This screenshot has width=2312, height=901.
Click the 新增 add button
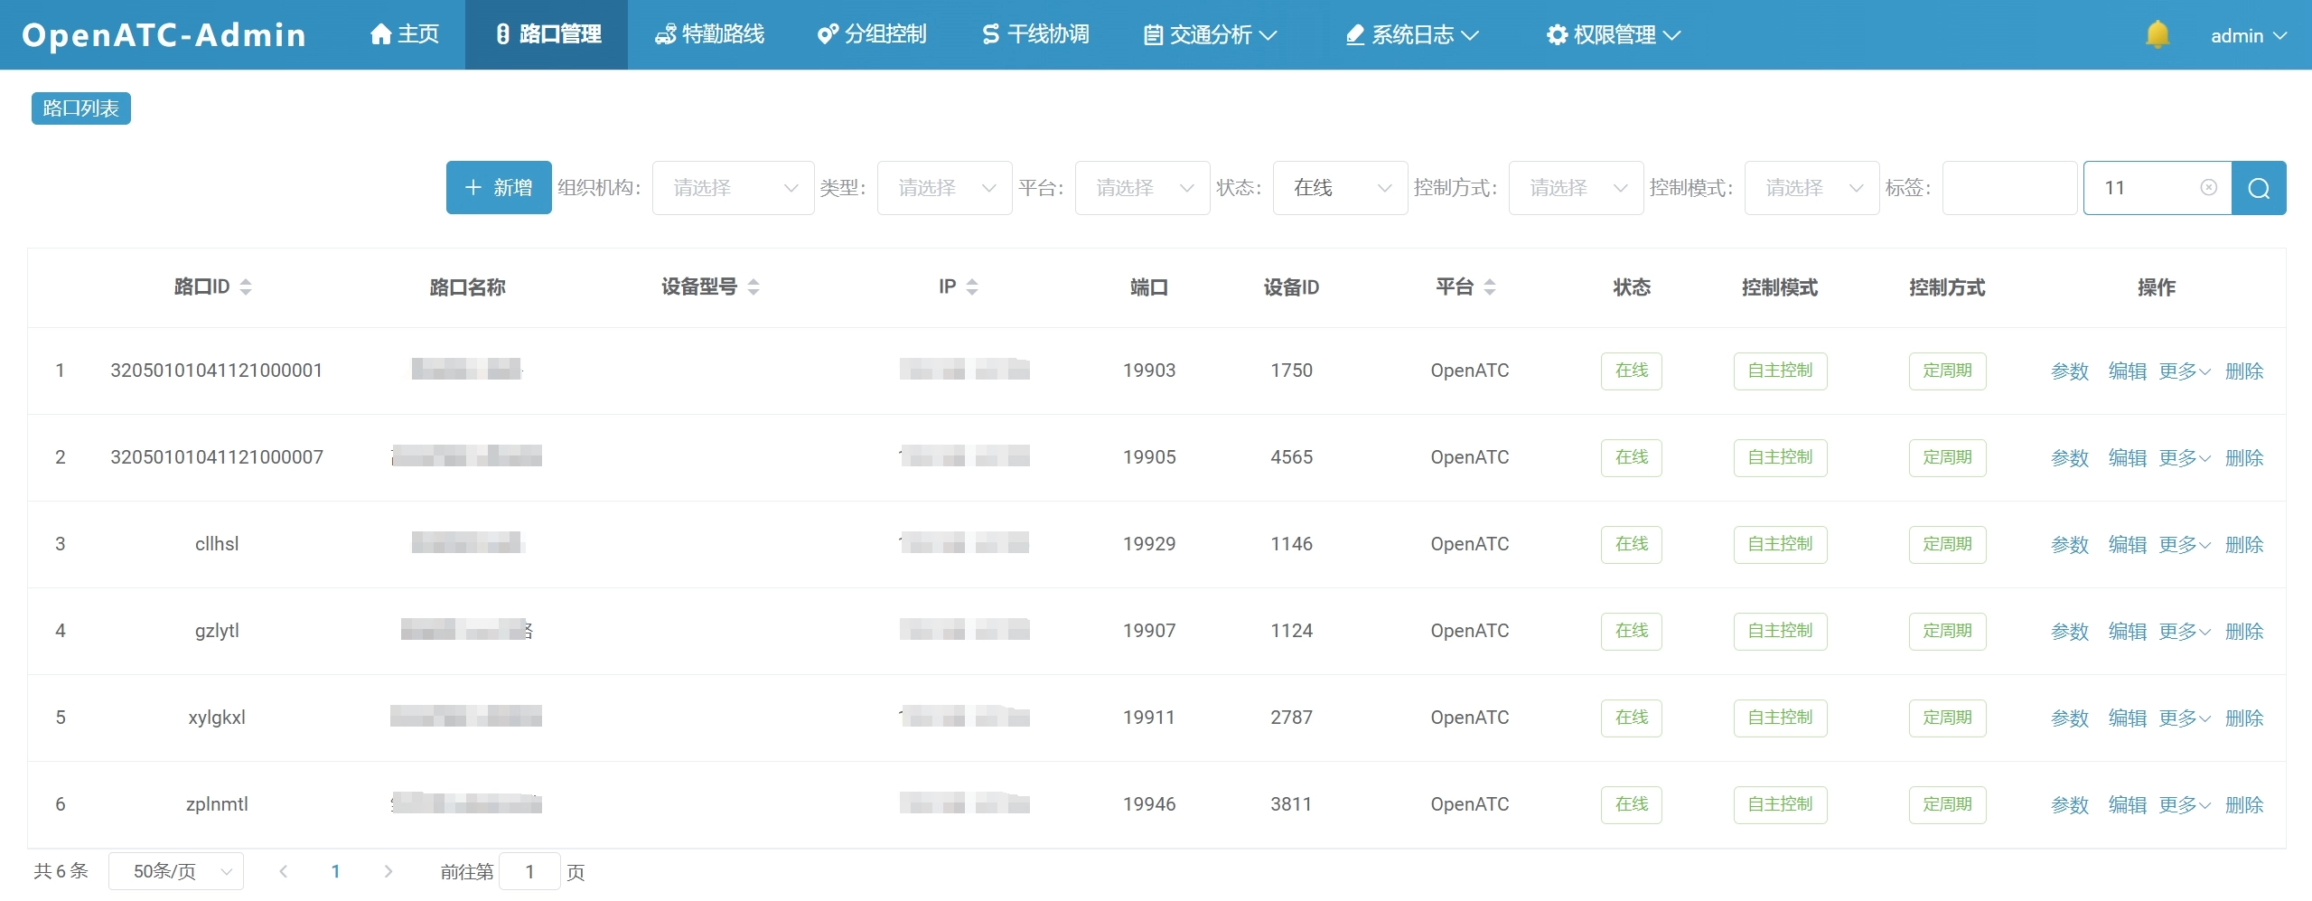tap(499, 188)
